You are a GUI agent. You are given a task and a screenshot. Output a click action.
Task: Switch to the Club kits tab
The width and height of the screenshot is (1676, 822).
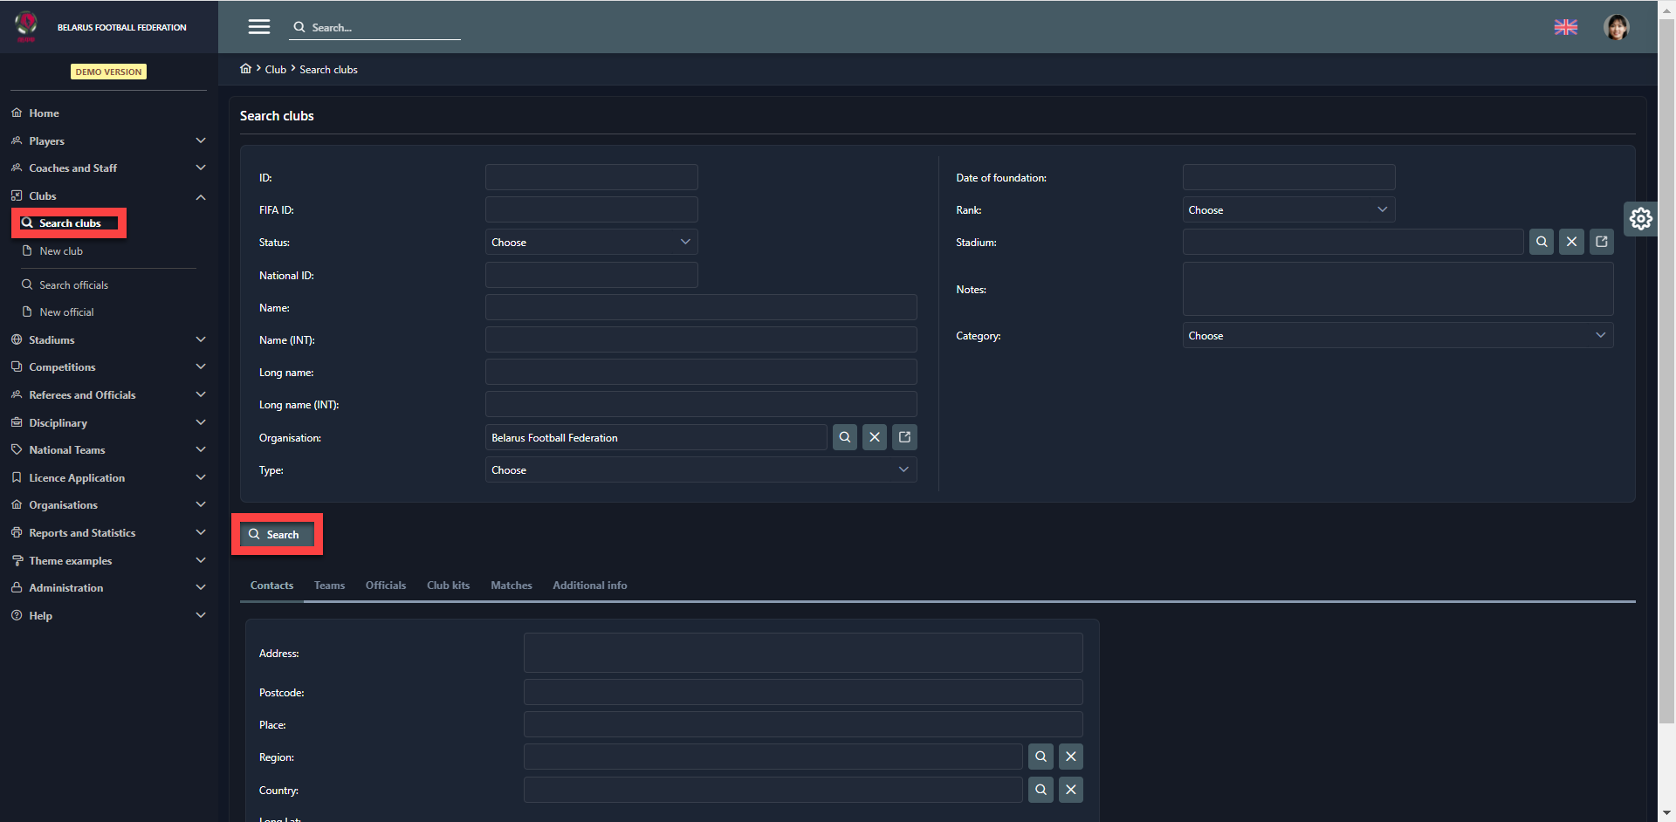tap(448, 586)
